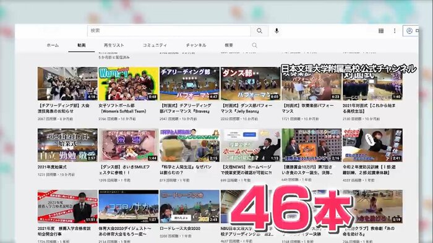Click the ロードレース大会2020 video title
Screen dimensions: 433x243
coord(180,229)
